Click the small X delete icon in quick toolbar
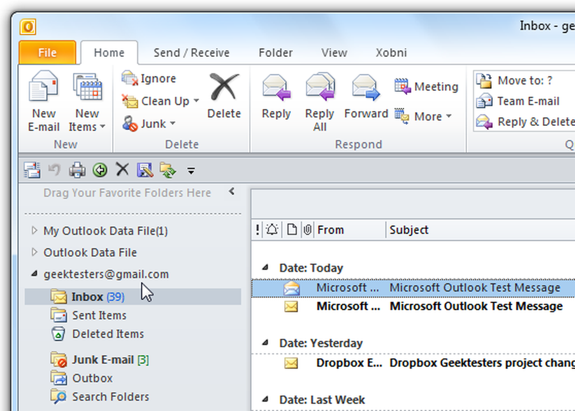Image resolution: width=575 pixels, height=411 pixels. [x=122, y=170]
